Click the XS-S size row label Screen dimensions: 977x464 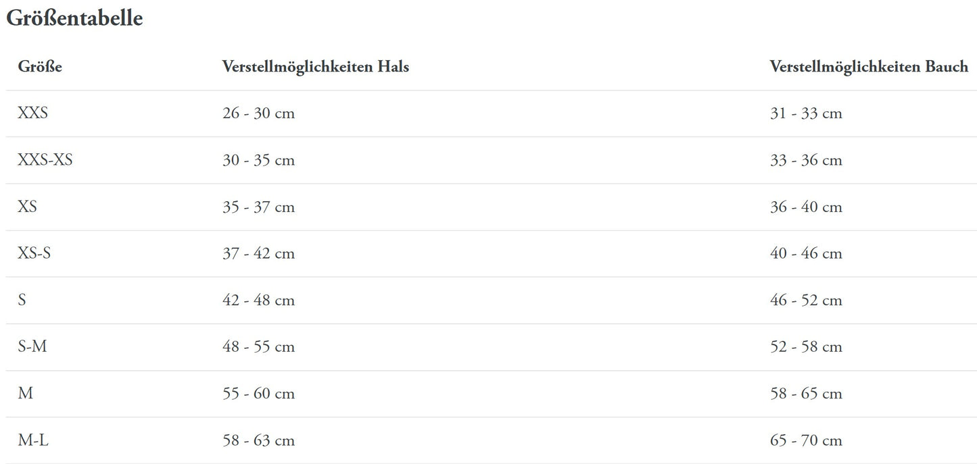coord(34,253)
